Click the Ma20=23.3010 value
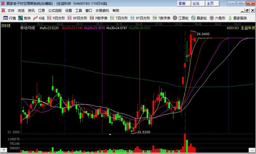 94,28
